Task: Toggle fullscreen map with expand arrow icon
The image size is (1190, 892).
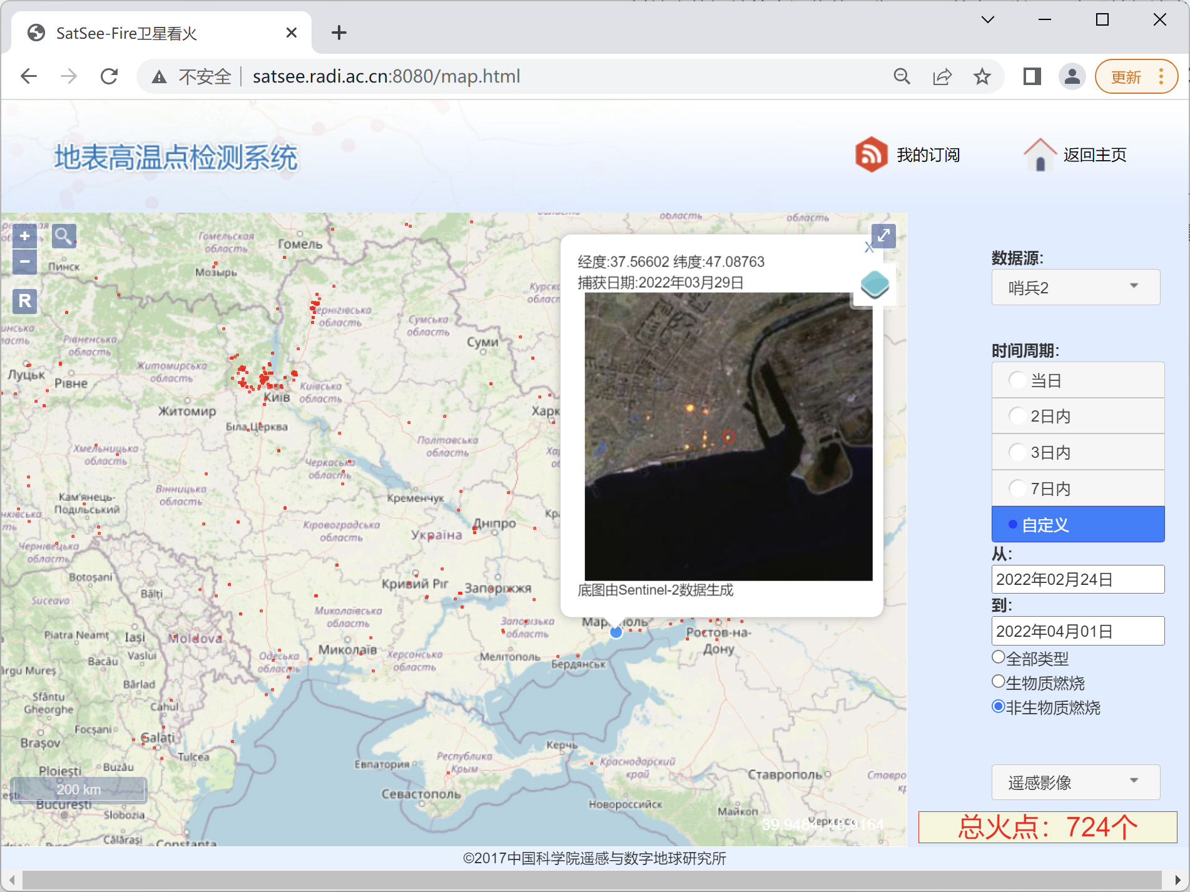Action: 883,236
